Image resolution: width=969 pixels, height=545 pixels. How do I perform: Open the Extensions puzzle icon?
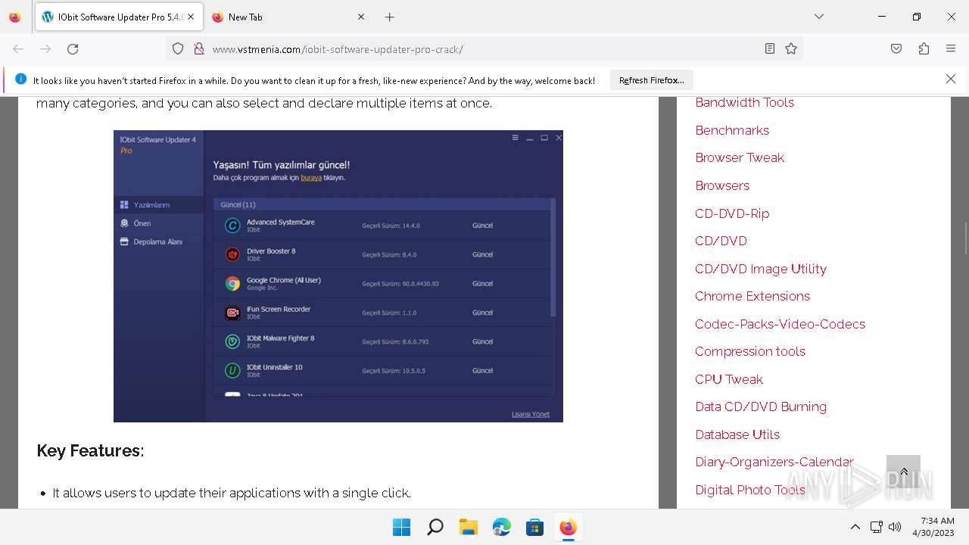[x=924, y=49]
